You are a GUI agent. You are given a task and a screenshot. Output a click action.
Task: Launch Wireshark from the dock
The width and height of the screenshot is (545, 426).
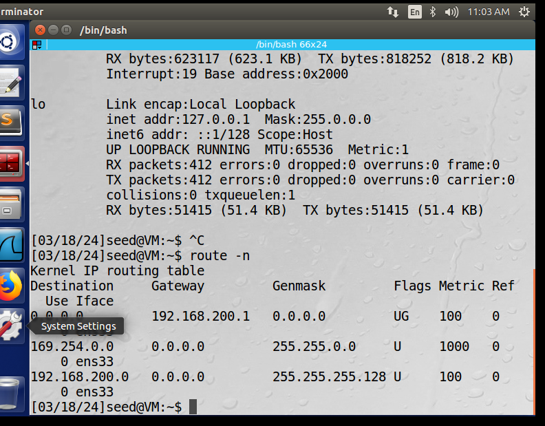(x=11, y=244)
